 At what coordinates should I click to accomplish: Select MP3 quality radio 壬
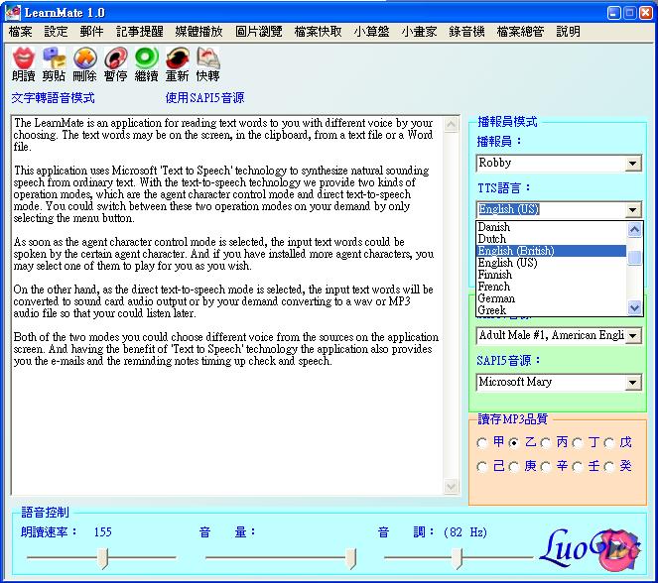coord(578,466)
